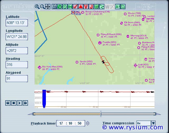This screenshot has width=169, height=133.
Task: Click the center-on-aircraft crosshair icon
Action: [47, 7]
